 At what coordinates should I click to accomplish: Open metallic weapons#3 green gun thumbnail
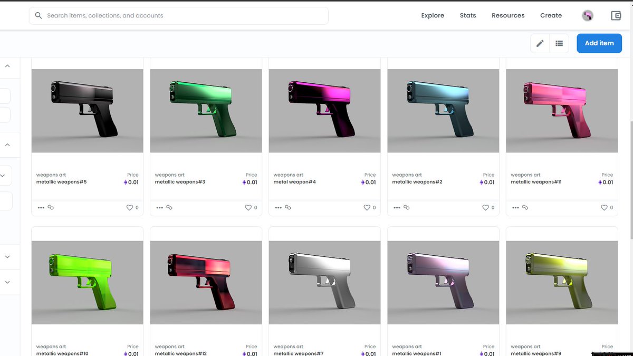(x=206, y=111)
